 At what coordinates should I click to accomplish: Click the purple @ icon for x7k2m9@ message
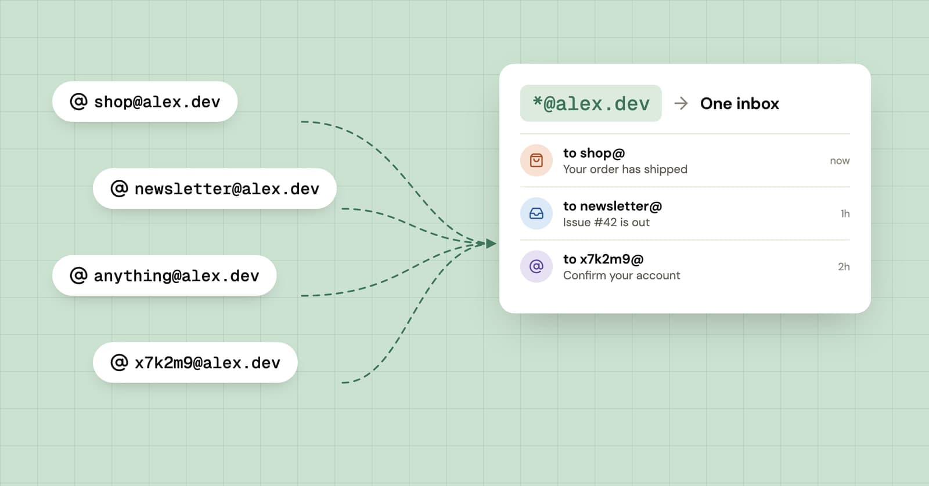[x=536, y=266]
